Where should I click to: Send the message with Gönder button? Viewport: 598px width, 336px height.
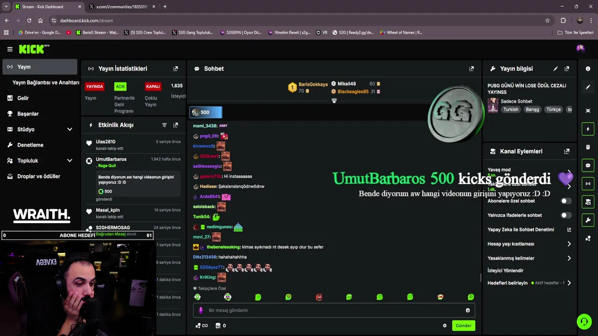tap(463, 326)
